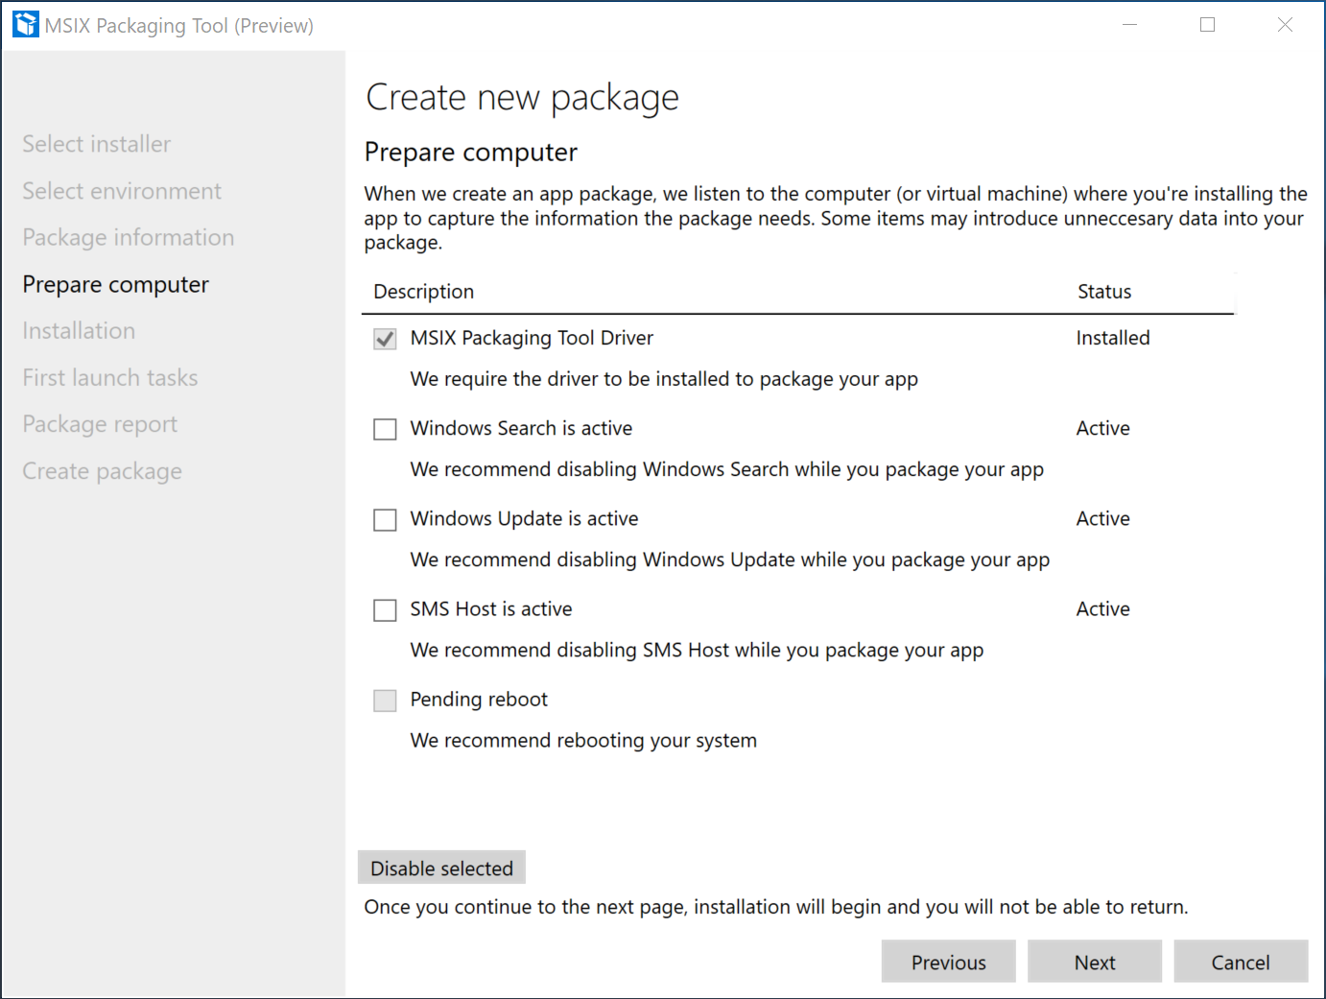Screen dimensions: 1326x999
Task: Check the Windows Update is active box
Action: tap(385, 519)
